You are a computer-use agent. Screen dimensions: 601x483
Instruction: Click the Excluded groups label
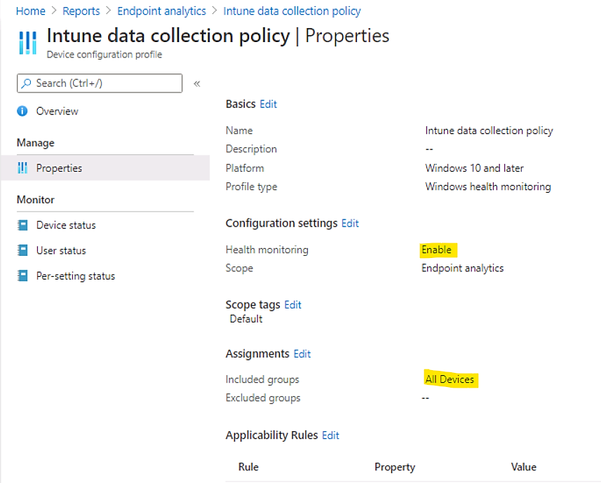pos(263,398)
